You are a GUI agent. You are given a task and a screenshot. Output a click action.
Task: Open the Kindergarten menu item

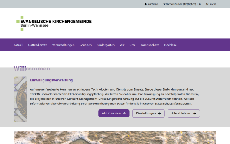click(106, 45)
